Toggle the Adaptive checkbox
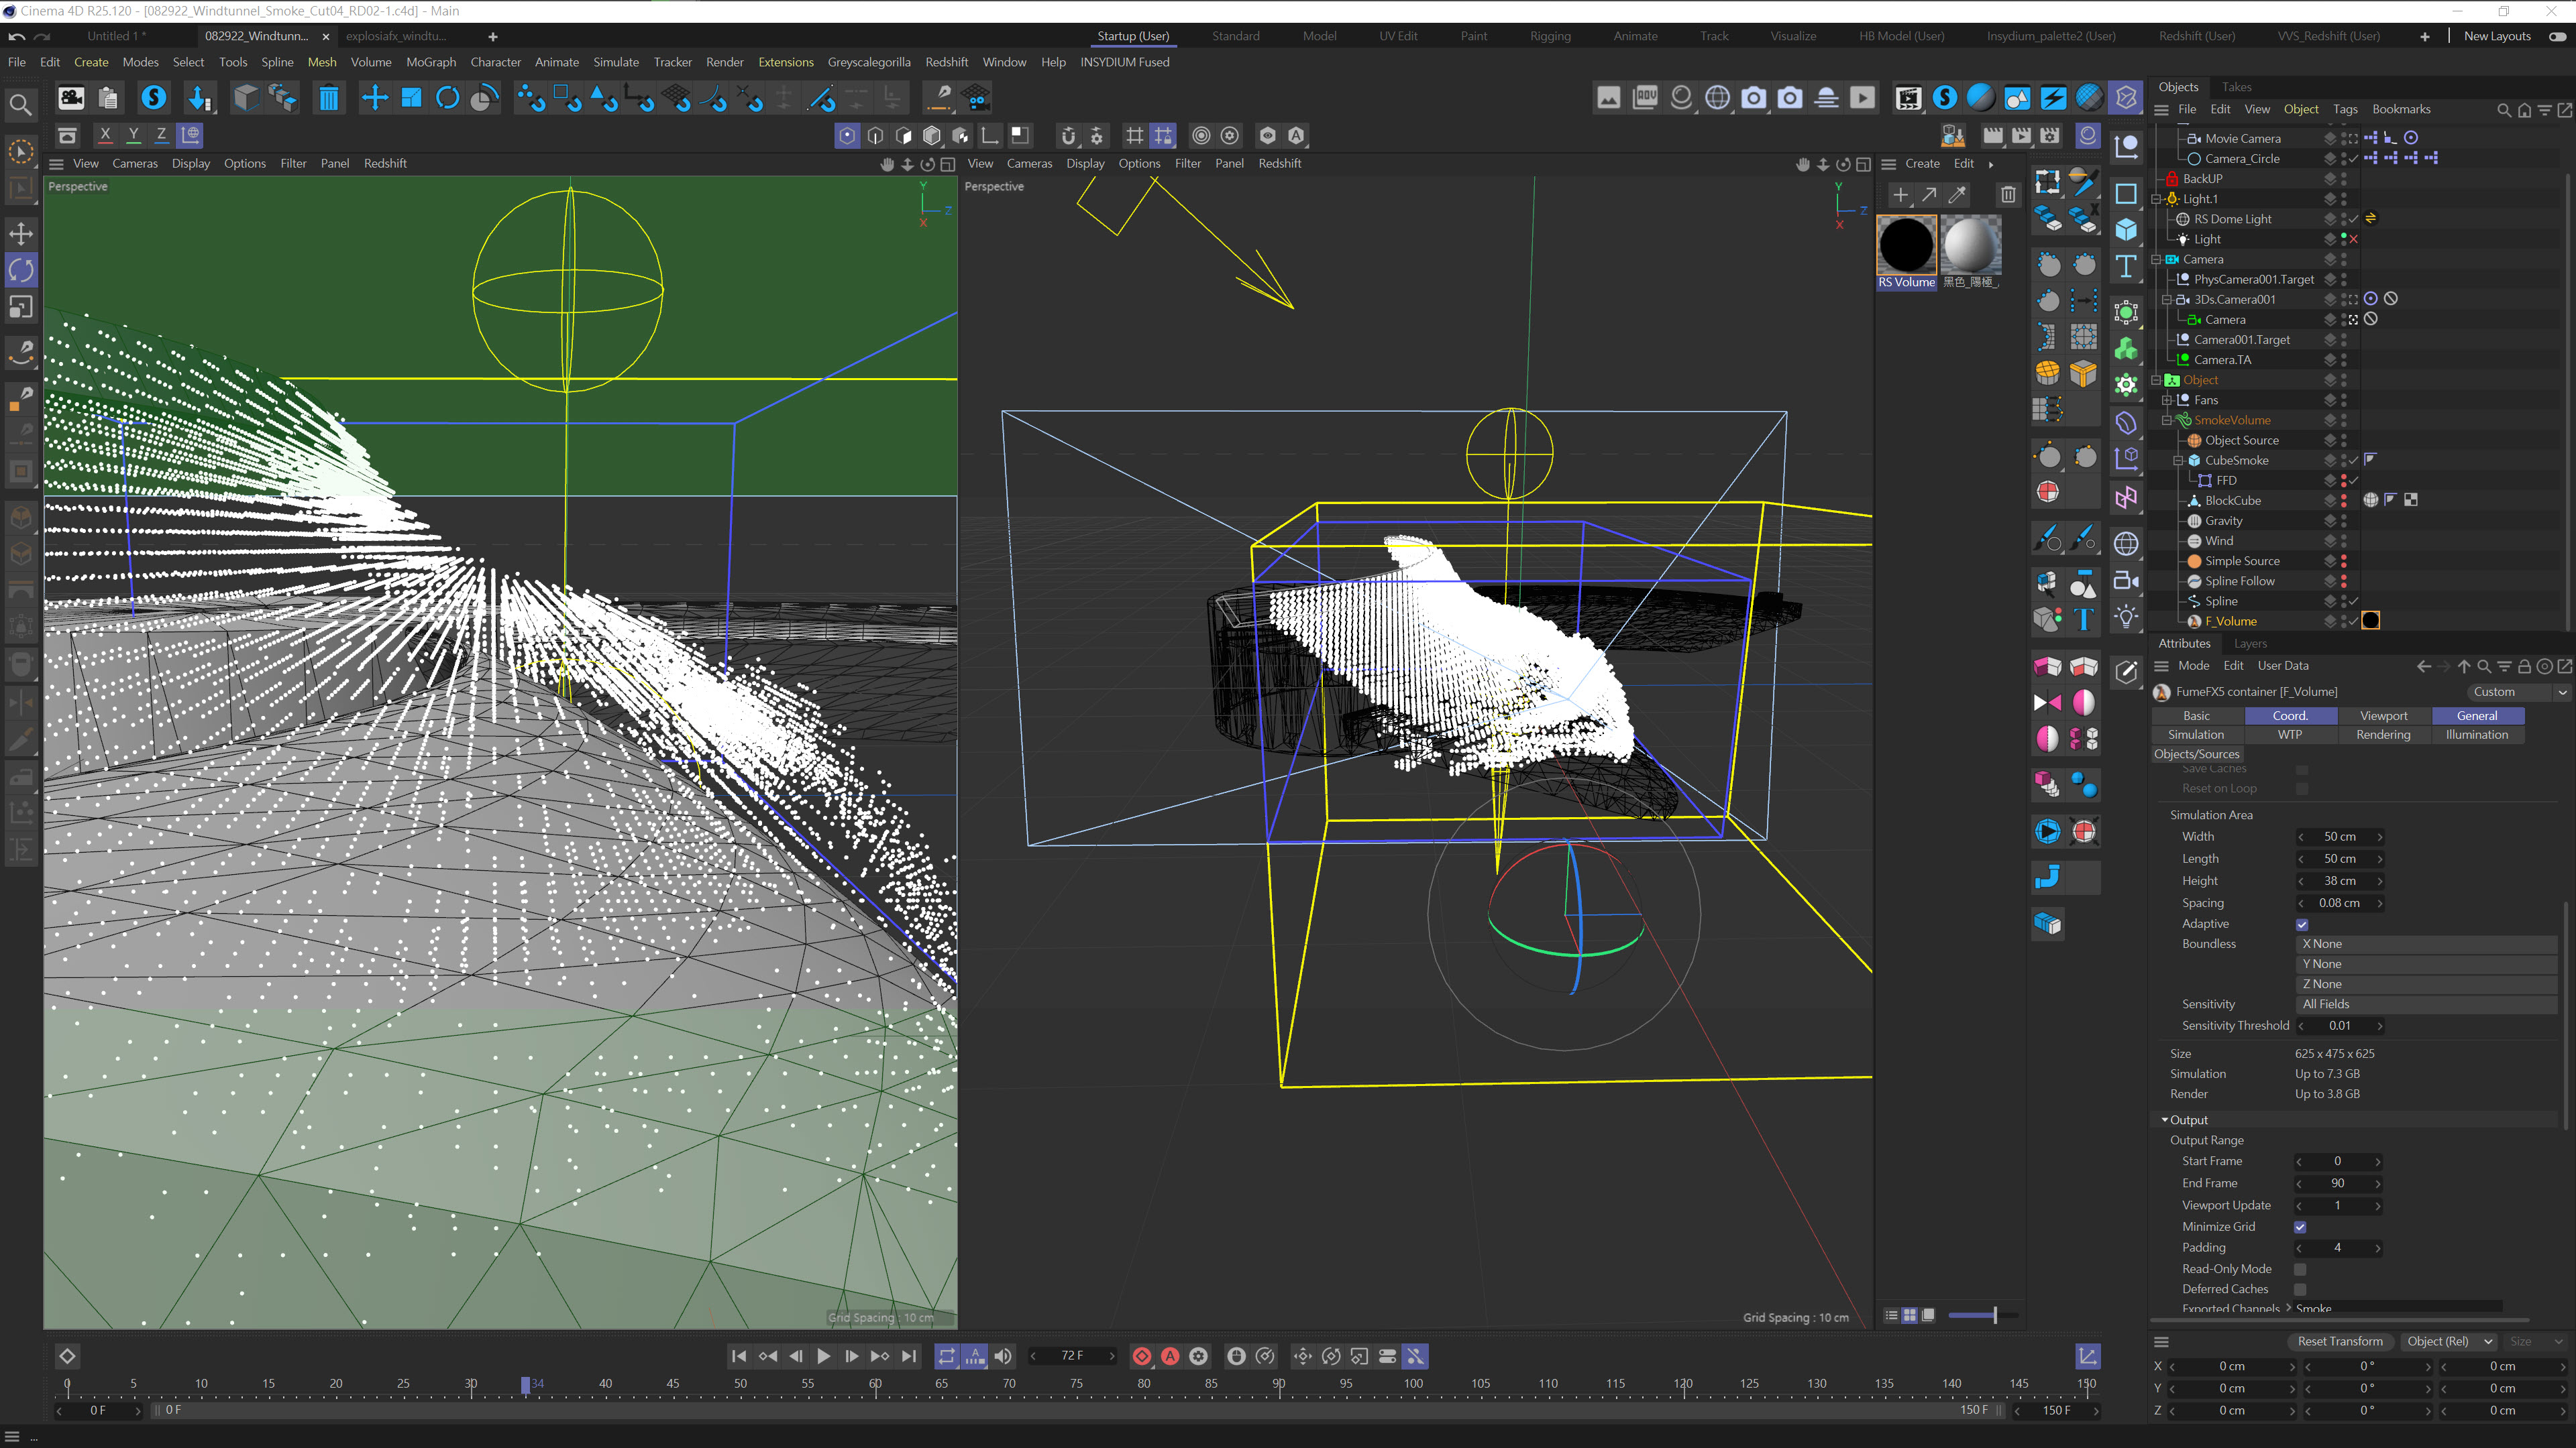The image size is (2576, 1448). click(x=2302, y=924)
